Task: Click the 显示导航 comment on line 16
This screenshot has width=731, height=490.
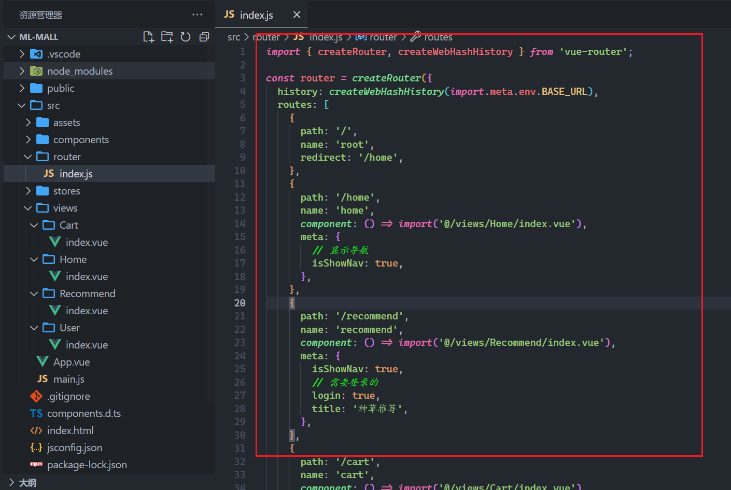Action: coord(340,250)
